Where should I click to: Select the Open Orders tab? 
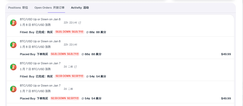(x=49, y=8)
